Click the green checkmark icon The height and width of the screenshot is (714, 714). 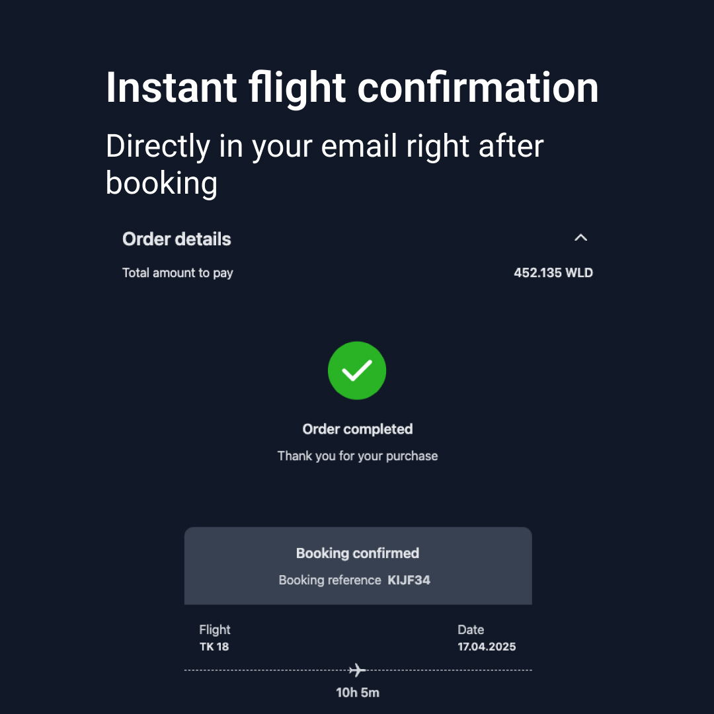pyautogui.click(x=357, y=371)
